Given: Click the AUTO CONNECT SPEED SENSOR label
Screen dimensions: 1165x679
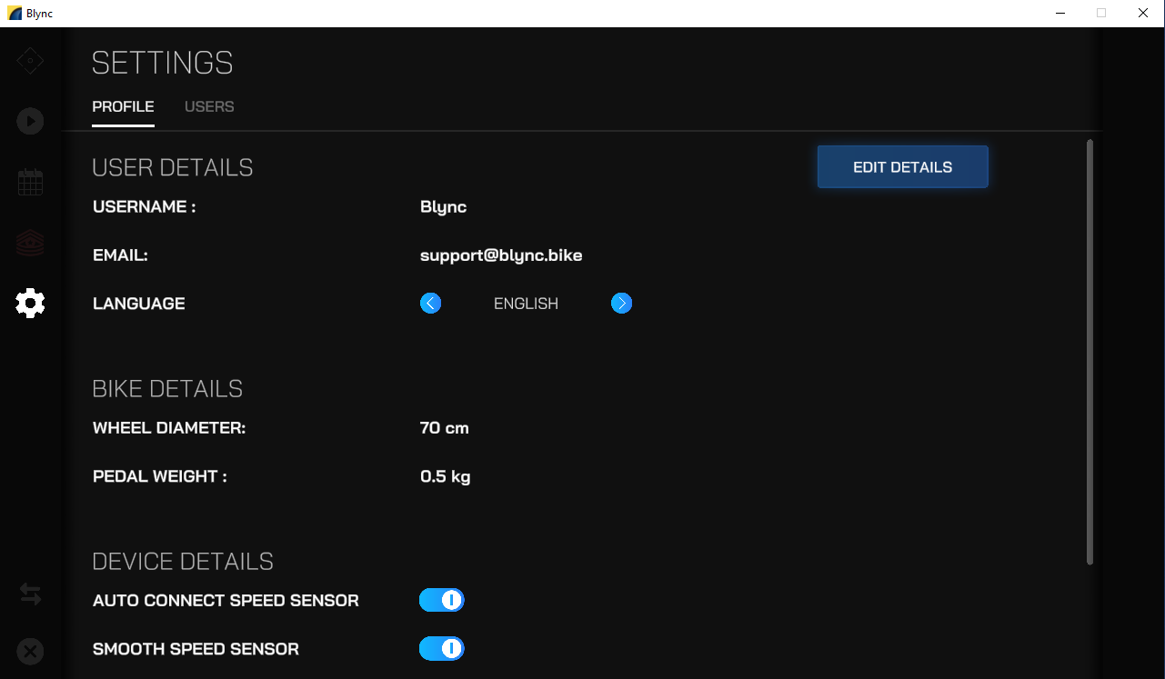Looking at the screenshot, I should pos(226,601).
